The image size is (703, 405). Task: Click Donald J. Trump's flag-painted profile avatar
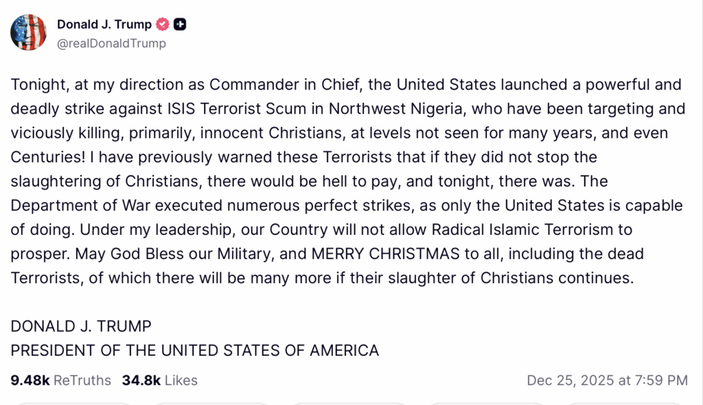(28, 33)
